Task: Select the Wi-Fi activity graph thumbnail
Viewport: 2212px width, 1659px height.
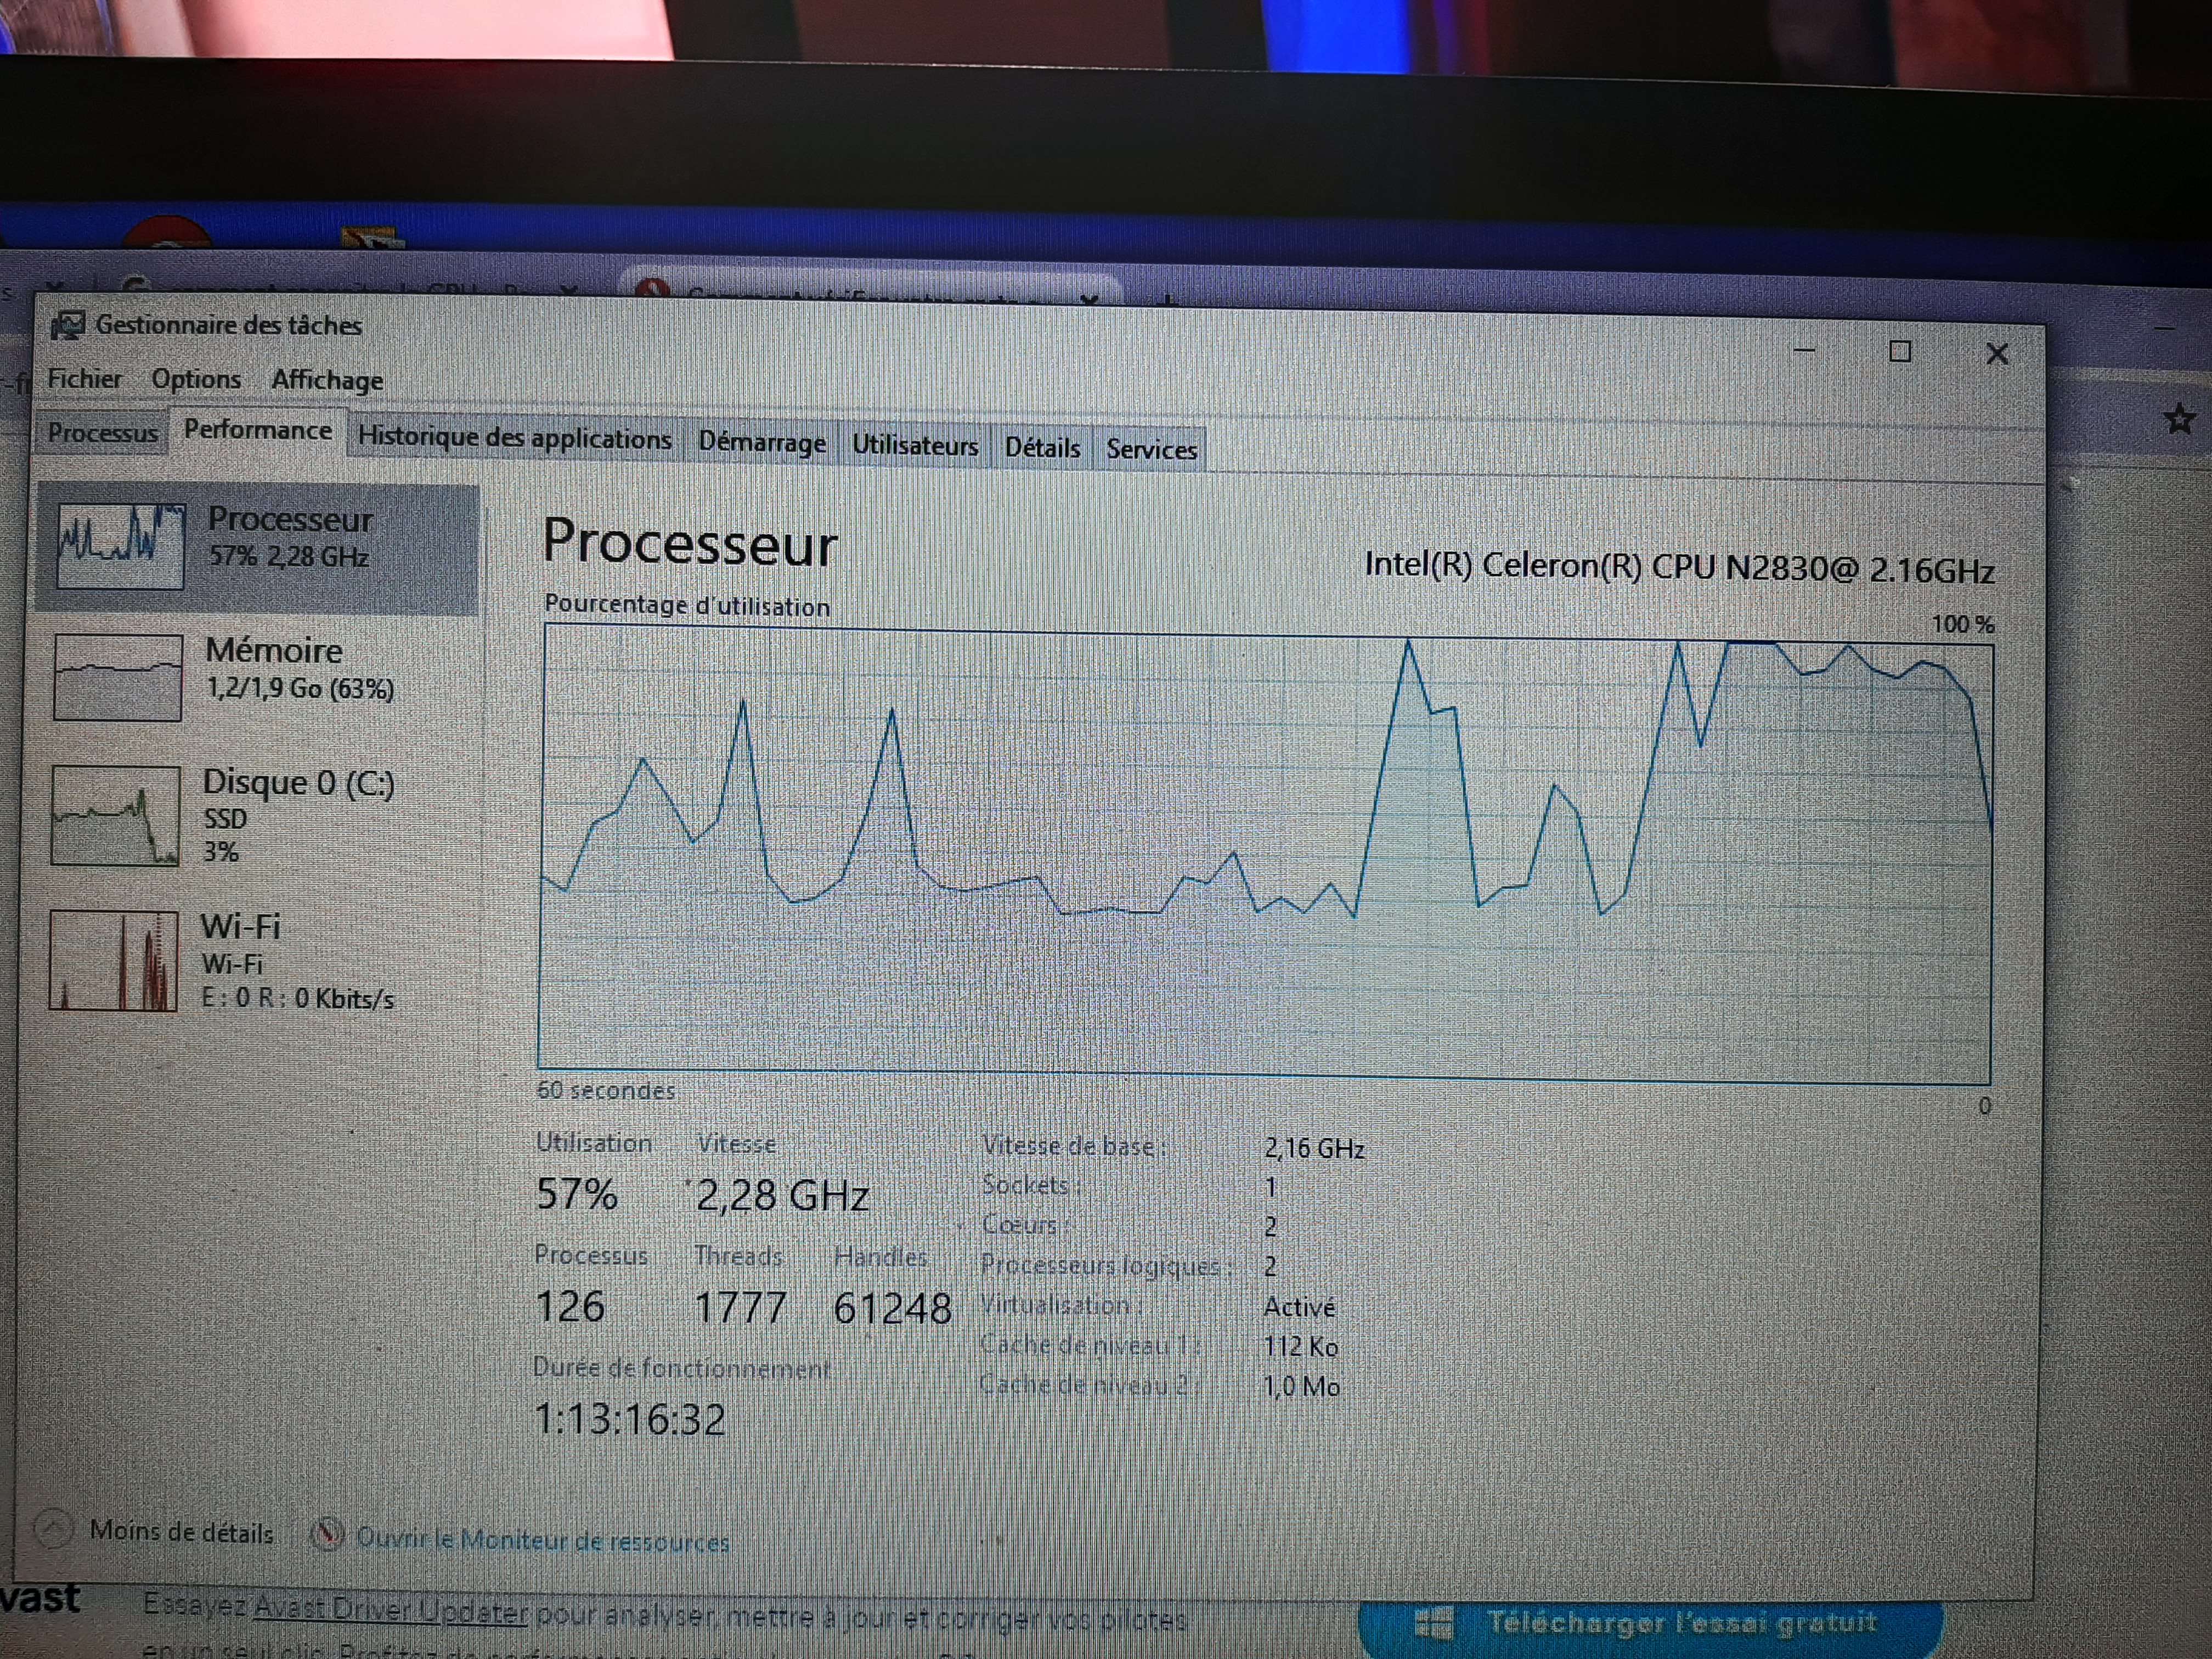Action: click(x=113, y=960)
